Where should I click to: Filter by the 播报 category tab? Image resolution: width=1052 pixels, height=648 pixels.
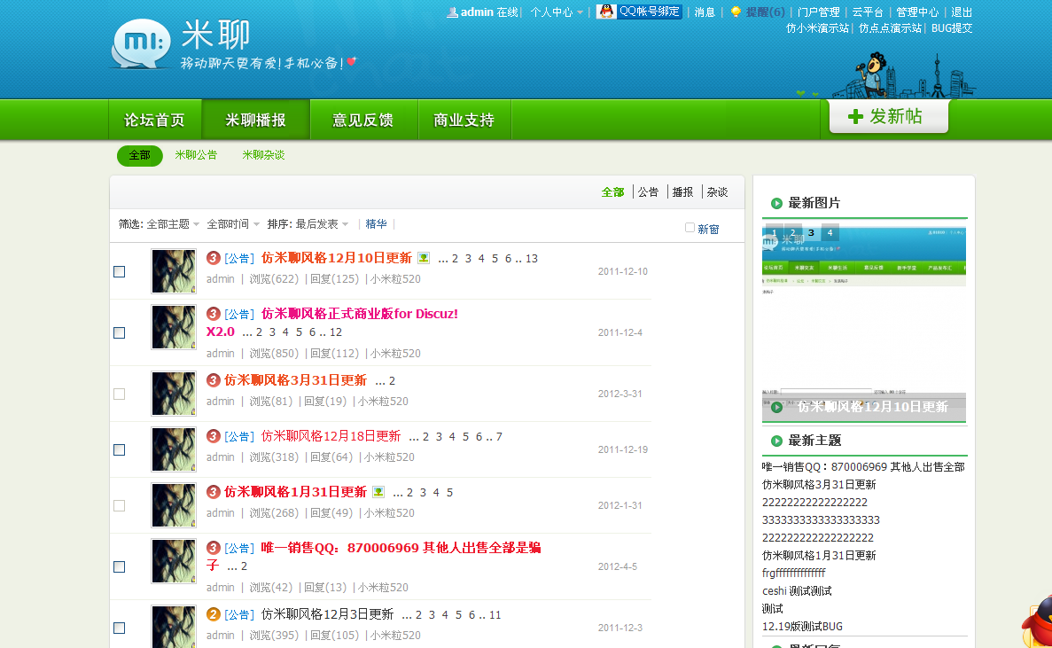click(682, 192)
